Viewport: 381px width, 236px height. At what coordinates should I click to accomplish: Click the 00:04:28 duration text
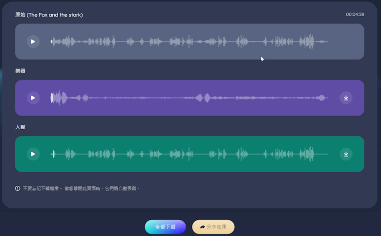click(355, 15)
